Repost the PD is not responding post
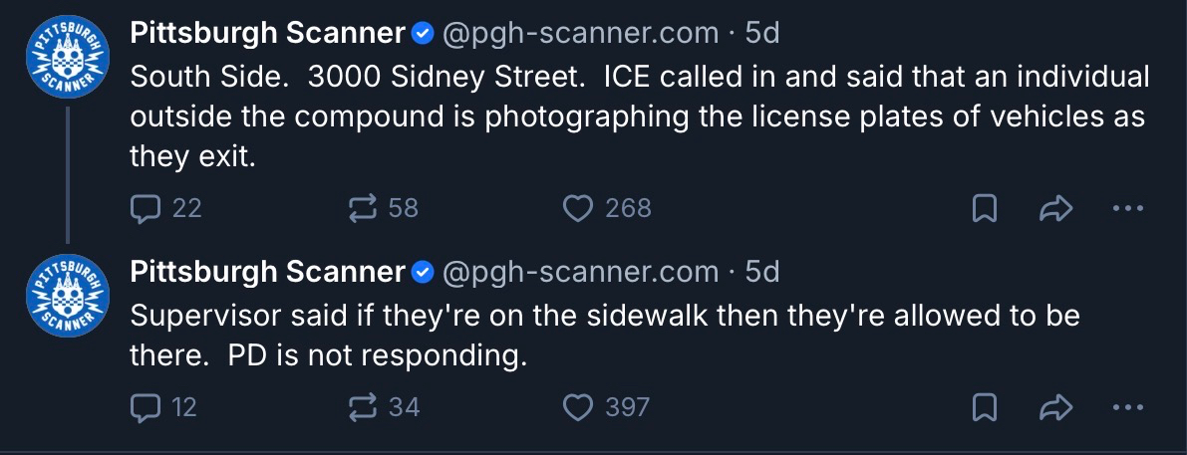Screen dimensions: 1187x455 (361, 406)
